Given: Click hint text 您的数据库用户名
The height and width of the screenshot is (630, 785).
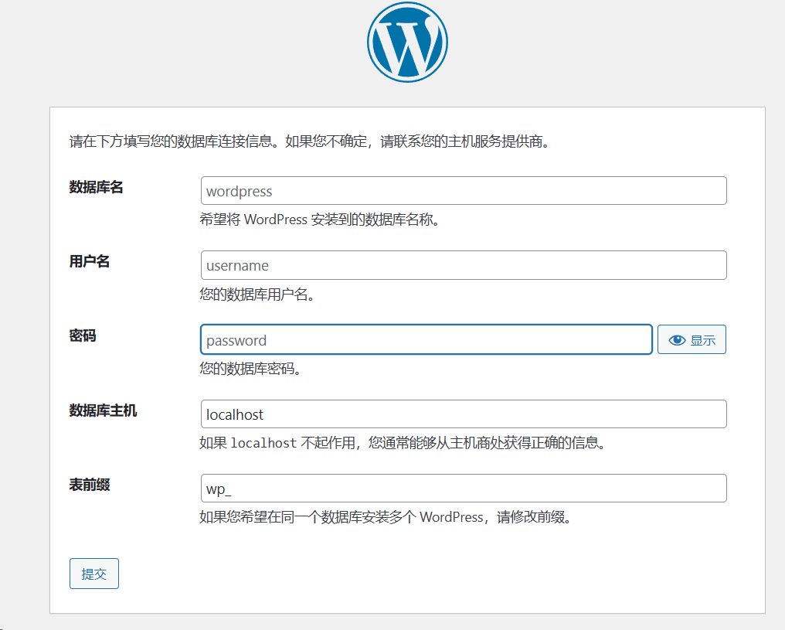Looking at the screenshot, I should 257,294.
